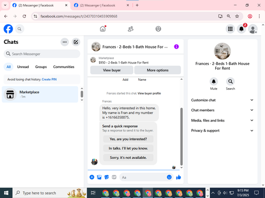Screen dimensions: 265x198
Task: Open the View buyer profile link
Action: (149, 93)
